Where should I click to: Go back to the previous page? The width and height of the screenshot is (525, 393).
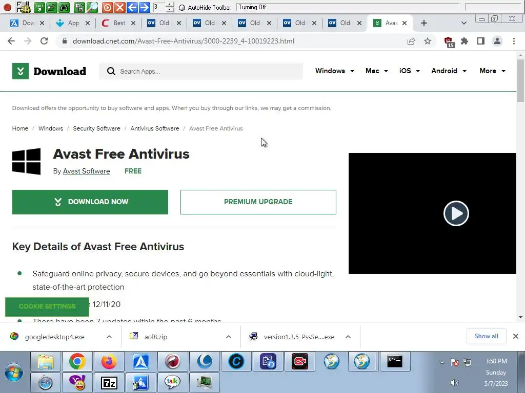tap(11, 41)
